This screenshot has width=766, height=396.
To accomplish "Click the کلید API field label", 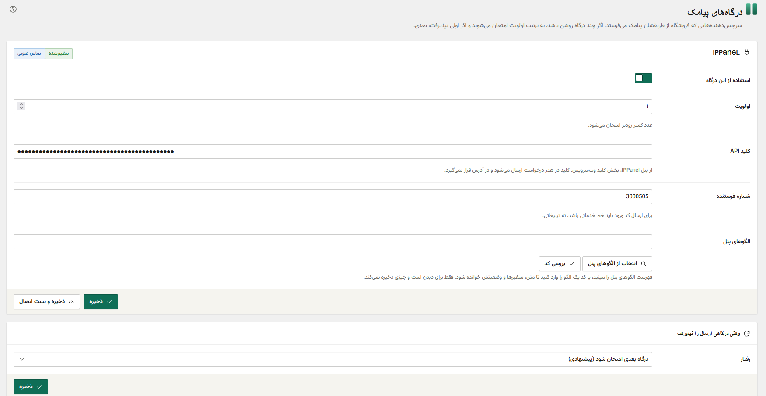I will [x=740, y=151].
